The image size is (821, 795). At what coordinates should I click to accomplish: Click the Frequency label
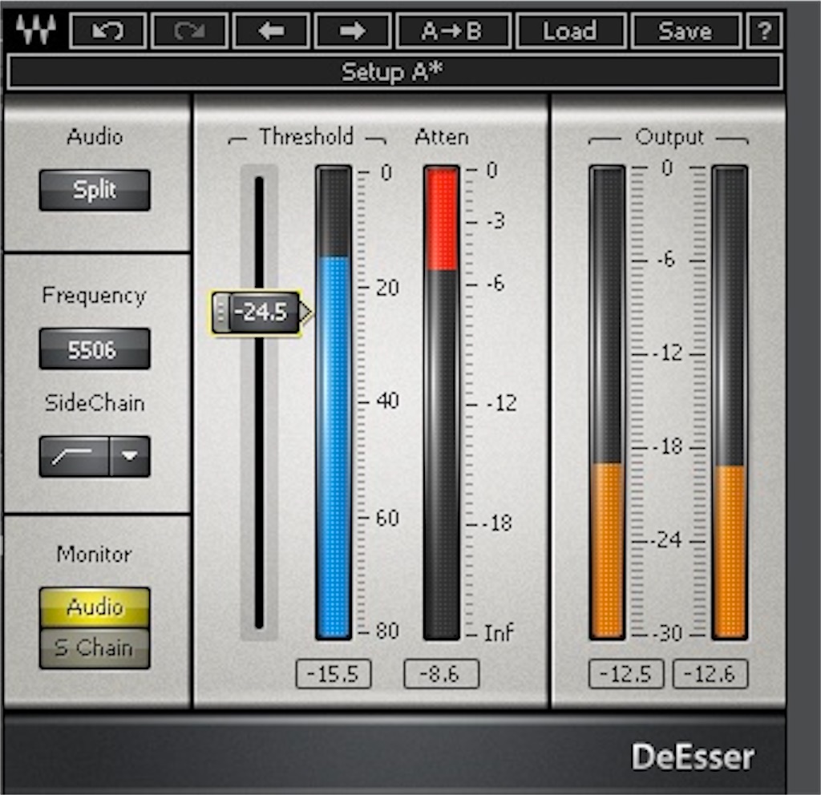tap(95, 296)
